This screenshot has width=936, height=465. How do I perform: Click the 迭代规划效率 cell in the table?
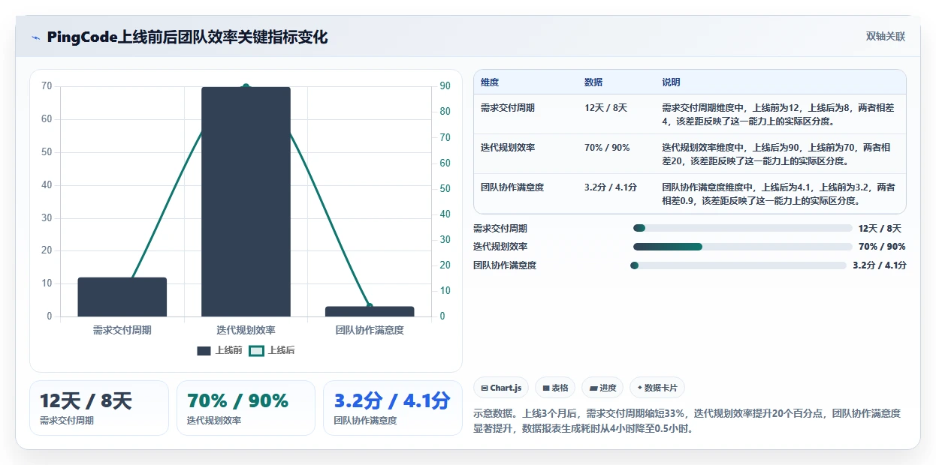coord(508,148)
